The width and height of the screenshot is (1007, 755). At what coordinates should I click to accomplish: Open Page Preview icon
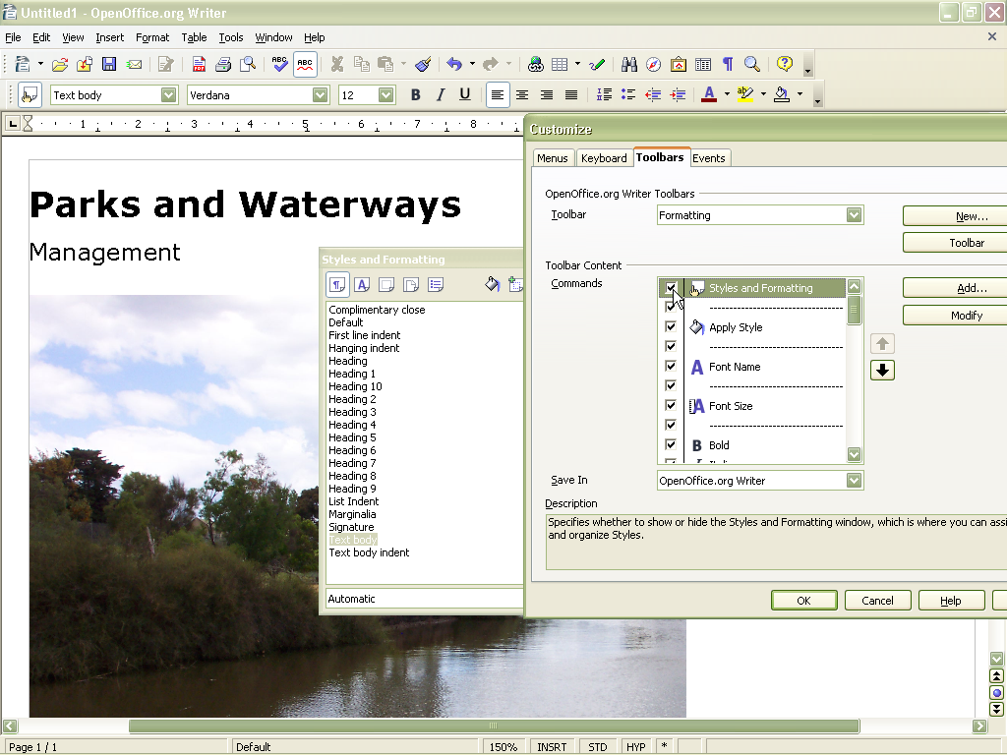(x=247, y=64)
